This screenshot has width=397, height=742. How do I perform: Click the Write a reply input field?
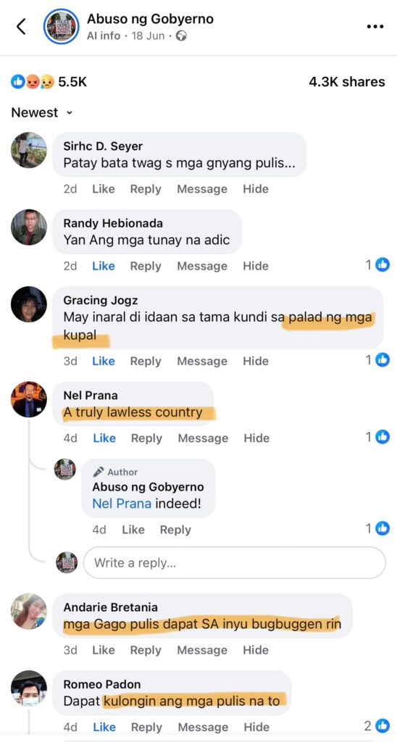tap(235, 562)
